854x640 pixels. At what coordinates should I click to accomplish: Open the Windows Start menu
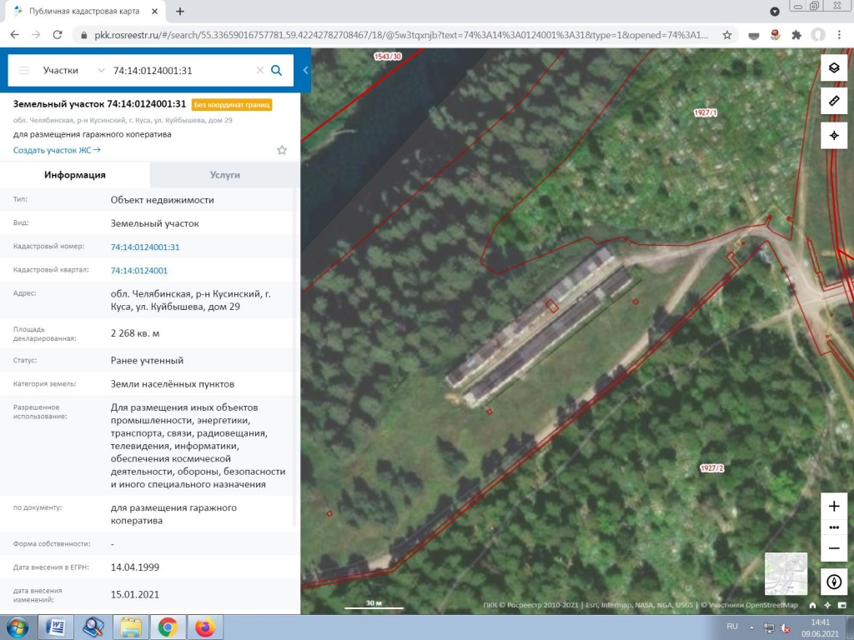18,627
